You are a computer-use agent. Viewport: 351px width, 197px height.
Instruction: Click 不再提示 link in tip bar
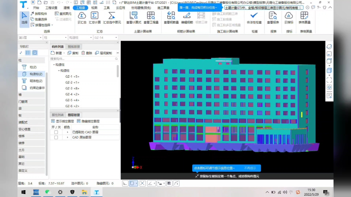pyautogui.click(x=250, y=168)
